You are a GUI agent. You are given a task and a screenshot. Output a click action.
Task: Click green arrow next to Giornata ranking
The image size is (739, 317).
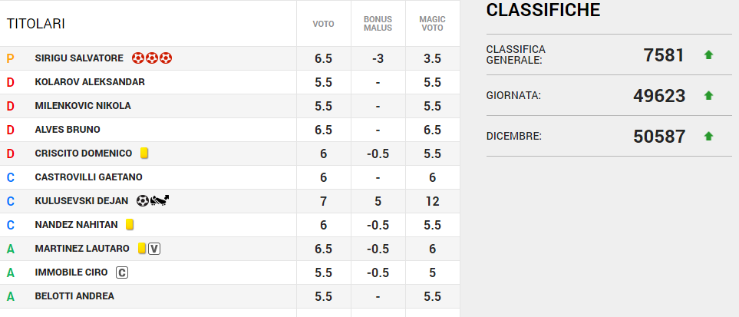click(x=708, y=95)
